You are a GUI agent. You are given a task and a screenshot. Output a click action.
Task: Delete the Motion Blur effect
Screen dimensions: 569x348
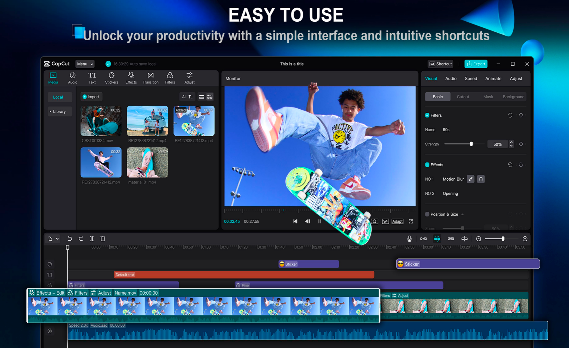coord(481,179)
